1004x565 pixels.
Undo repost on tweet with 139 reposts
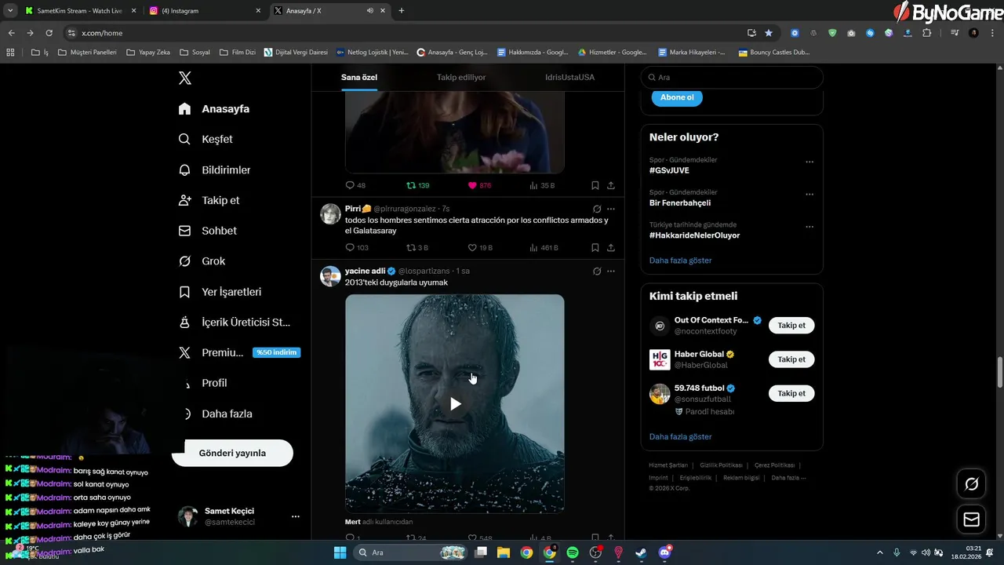(x=417, y=185)
